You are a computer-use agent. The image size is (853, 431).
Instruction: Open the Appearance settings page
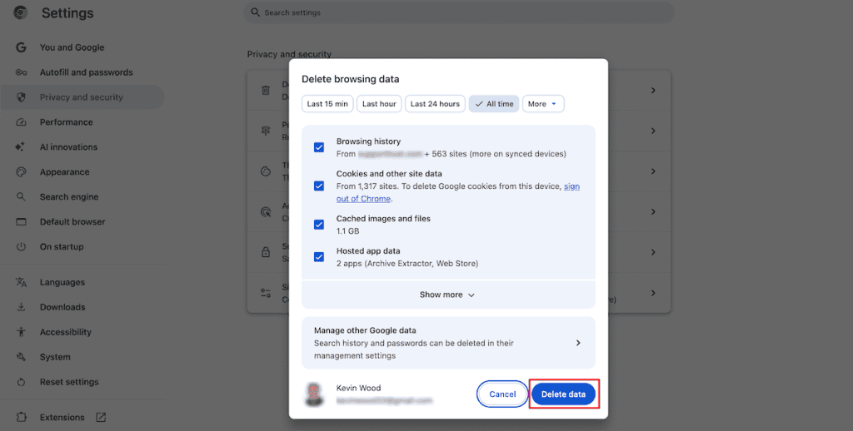[x=82, y=171]
